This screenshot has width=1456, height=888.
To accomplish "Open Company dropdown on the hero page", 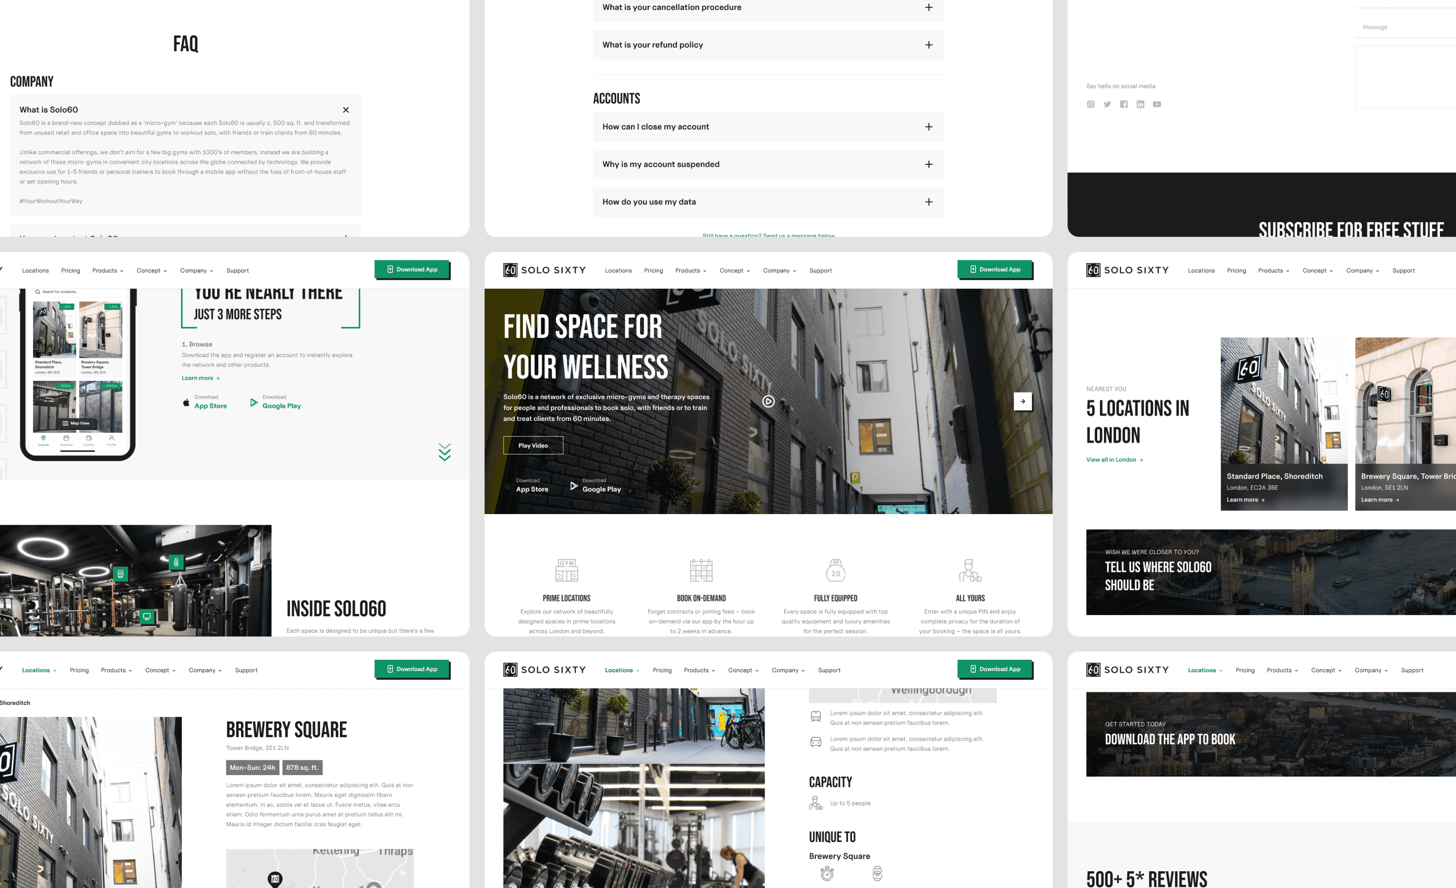I will click(779, 270).
